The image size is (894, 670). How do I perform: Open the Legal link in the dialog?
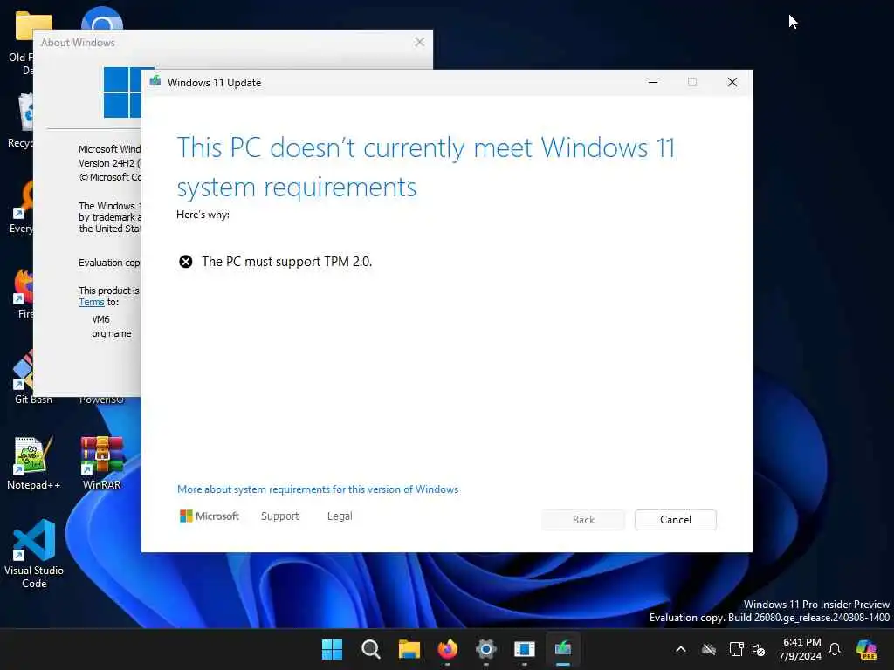(340, 516)
